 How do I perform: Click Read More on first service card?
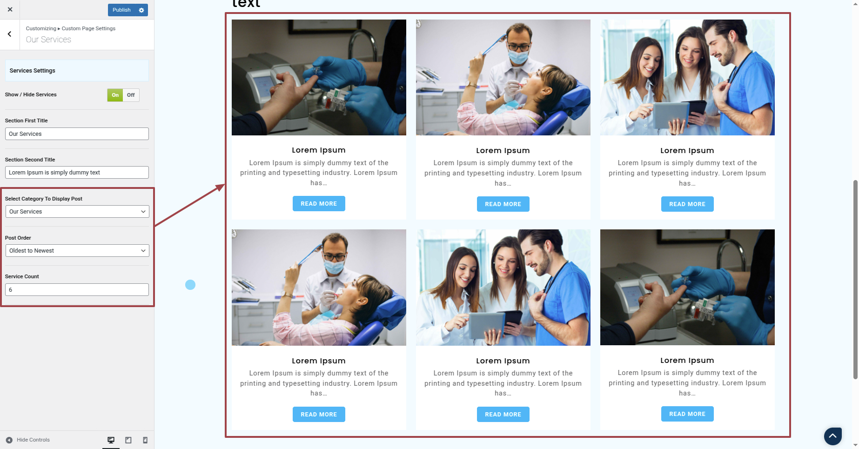point(319,203)
